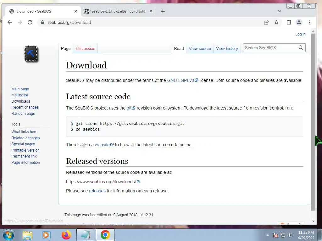The height and width of the screenshot is (241, 322).
Task: Open Windows Explorer from the taskbar
Action: 27,235
